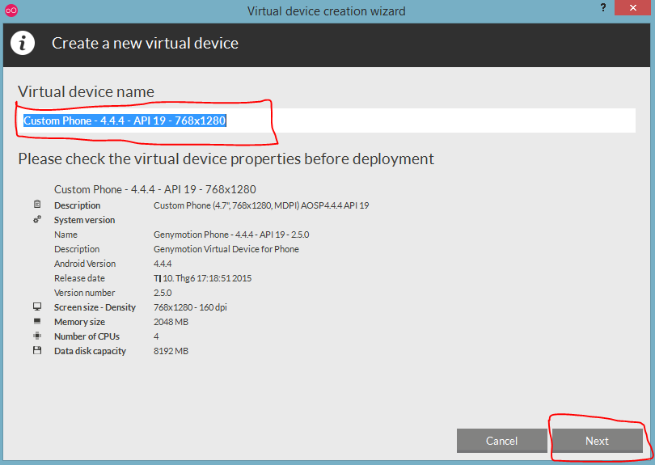Screen dimensions: 655x465
Task: Click the Next button
Action: click(x=598, y=441)
